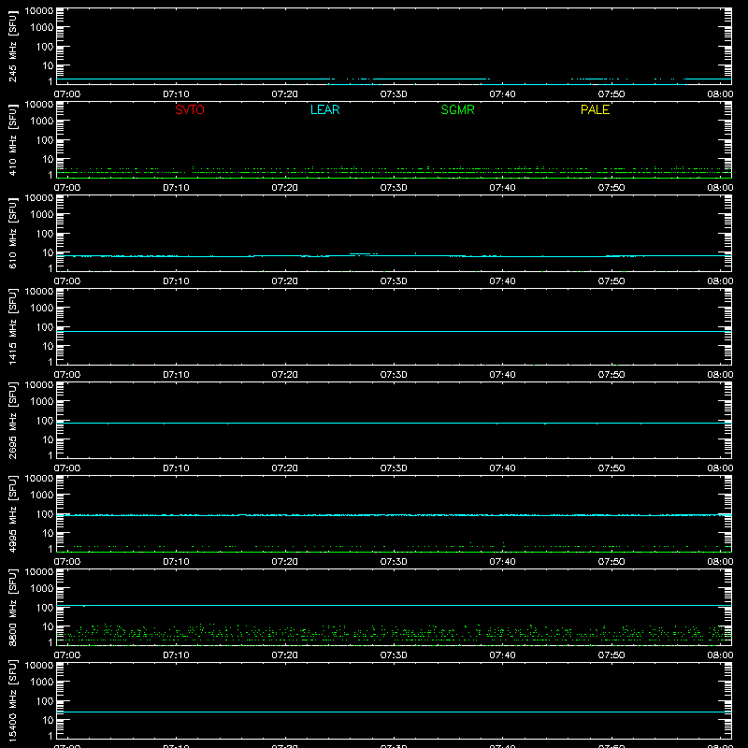Click the 08:00 label below 245 MHz panel
The height and width of the screenshot is (748, 748).
pos(720,94)
